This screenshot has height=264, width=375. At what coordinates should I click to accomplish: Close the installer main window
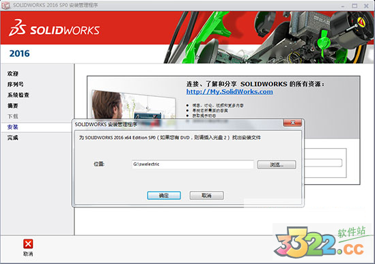[366, 5]
